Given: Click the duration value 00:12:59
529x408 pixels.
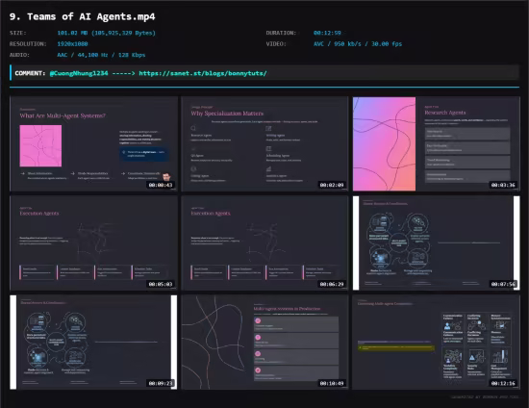Looking at the screenshot, I should [x=327, y=33].
